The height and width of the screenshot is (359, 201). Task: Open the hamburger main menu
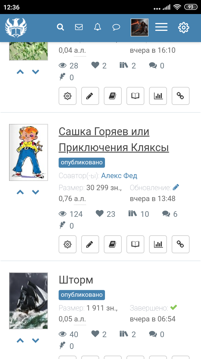[161, 27]
